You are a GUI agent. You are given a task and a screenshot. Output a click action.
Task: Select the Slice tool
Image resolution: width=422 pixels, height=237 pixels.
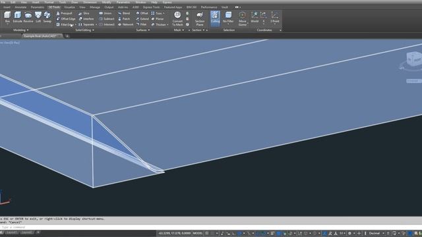(84, 13)
